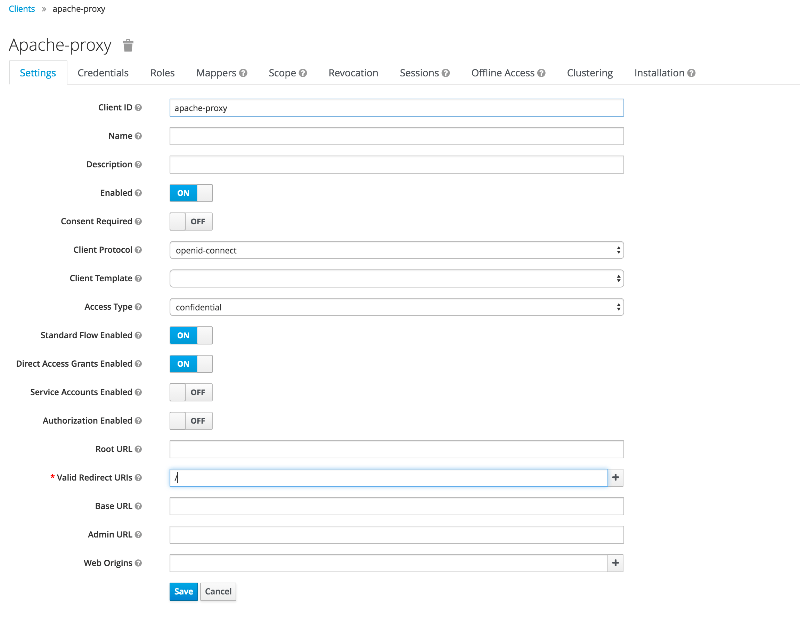This screenshot has height=625, width=800.
Task: Click into the Base URL field
Action: click(x=396, y=506)
